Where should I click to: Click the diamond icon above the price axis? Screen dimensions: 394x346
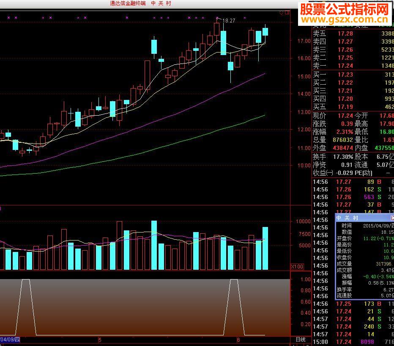pyautogui.click(x=282, y=13)
